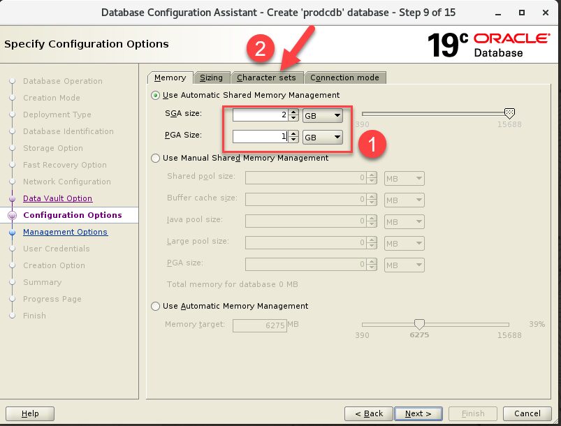Viewport: 561px width, 426px height.
Task: Select Use Automatic Memory Management option
Action: click(155, 306)
